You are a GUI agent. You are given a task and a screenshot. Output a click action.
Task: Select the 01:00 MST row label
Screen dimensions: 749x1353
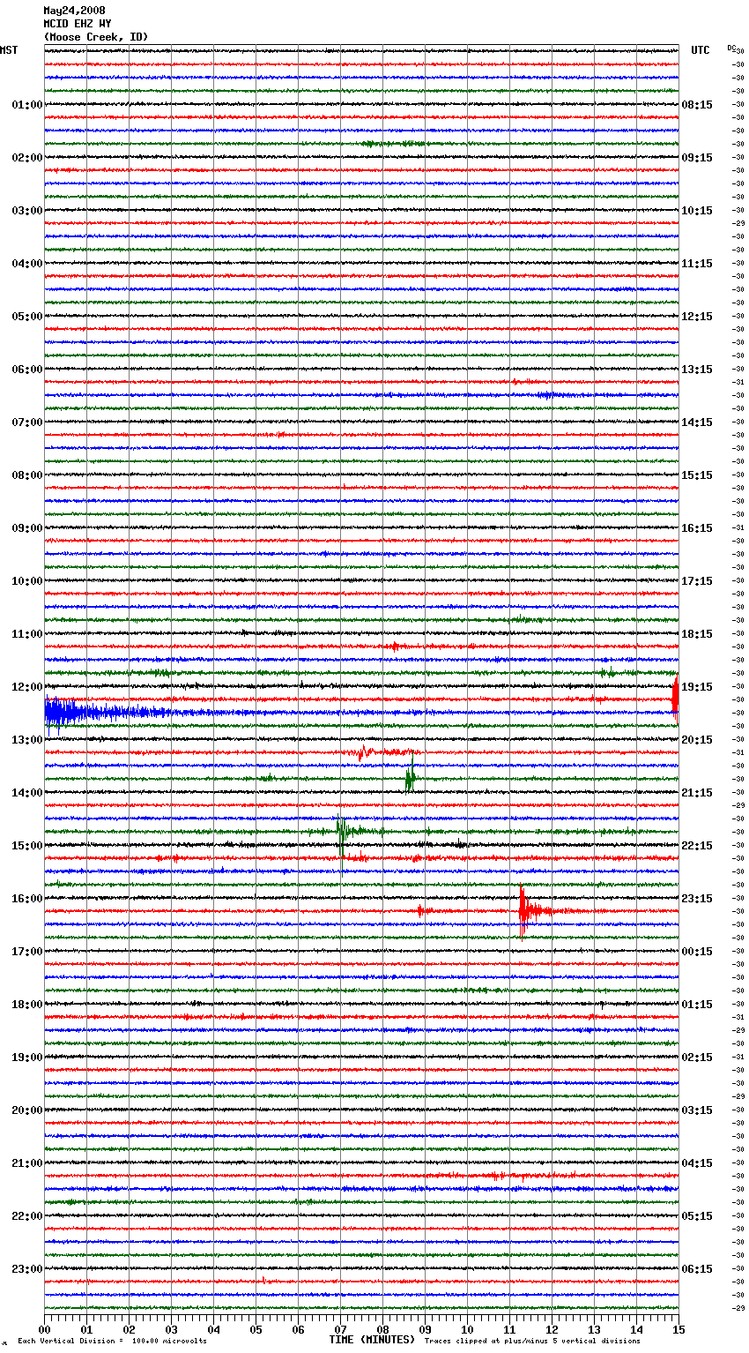pos(27,105)
